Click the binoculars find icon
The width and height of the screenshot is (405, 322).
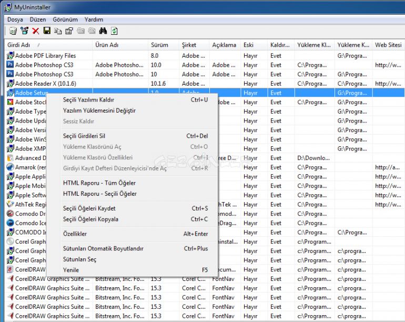click(103, 31)
